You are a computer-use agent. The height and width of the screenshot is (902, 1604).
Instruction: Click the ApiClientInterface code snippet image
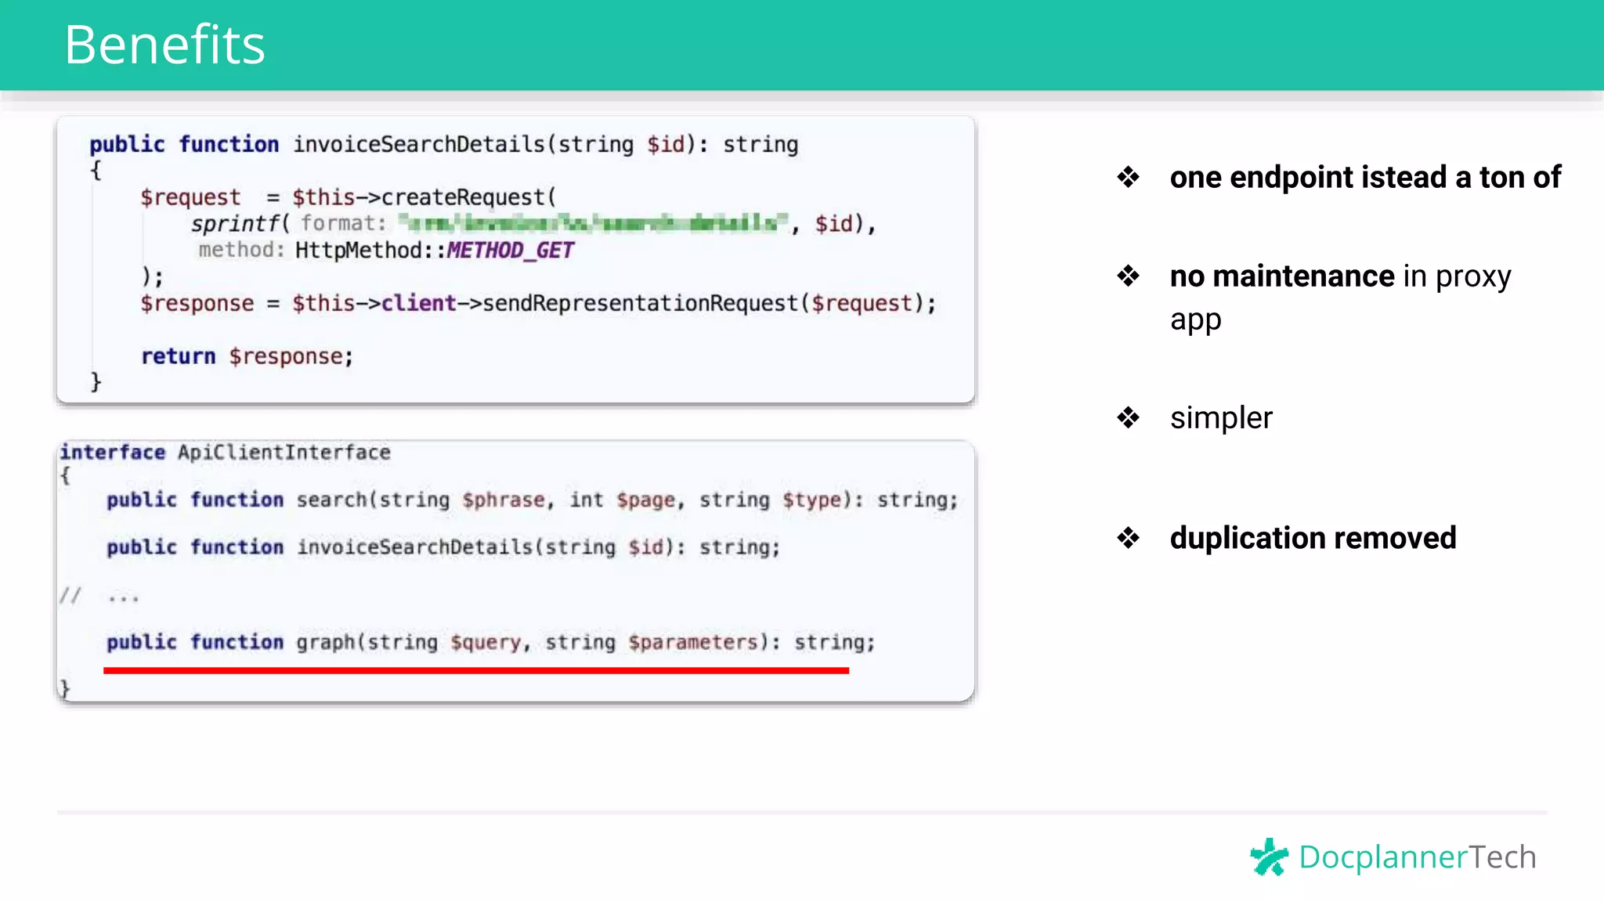(515, 571)
